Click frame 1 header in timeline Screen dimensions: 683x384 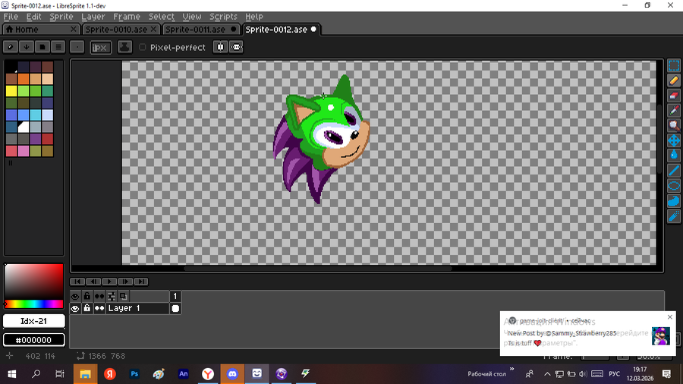pos(175,297)
